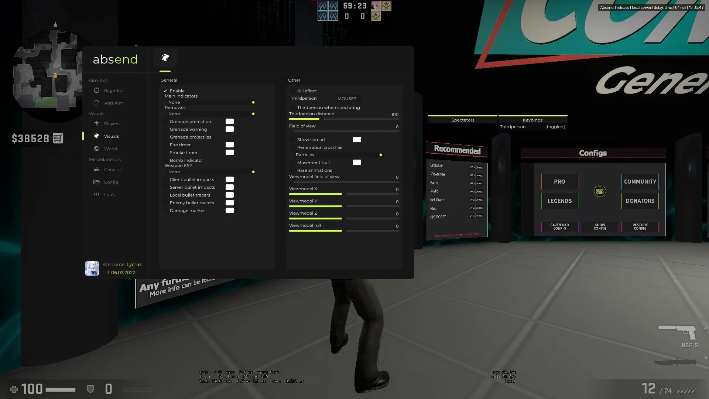Click the DONATORS configs button
The height and width of the screenshot is (399, 709).
[640, 201]
